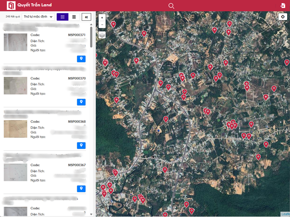Click the Quyết Trần Land logo

point(12,5)
